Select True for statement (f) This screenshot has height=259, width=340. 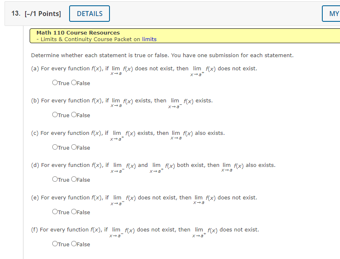[55, 244]
